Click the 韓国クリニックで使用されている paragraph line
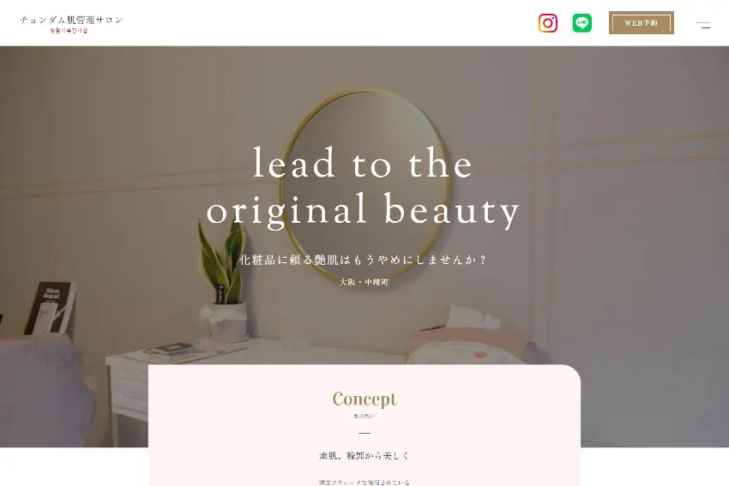Image resolution: width=729 pixels, height=486 pixels. [x=364, y=483]
